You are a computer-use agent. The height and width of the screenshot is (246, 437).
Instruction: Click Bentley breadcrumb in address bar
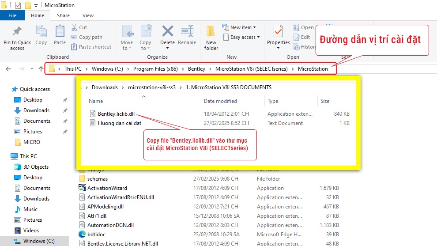click(196, 69)
